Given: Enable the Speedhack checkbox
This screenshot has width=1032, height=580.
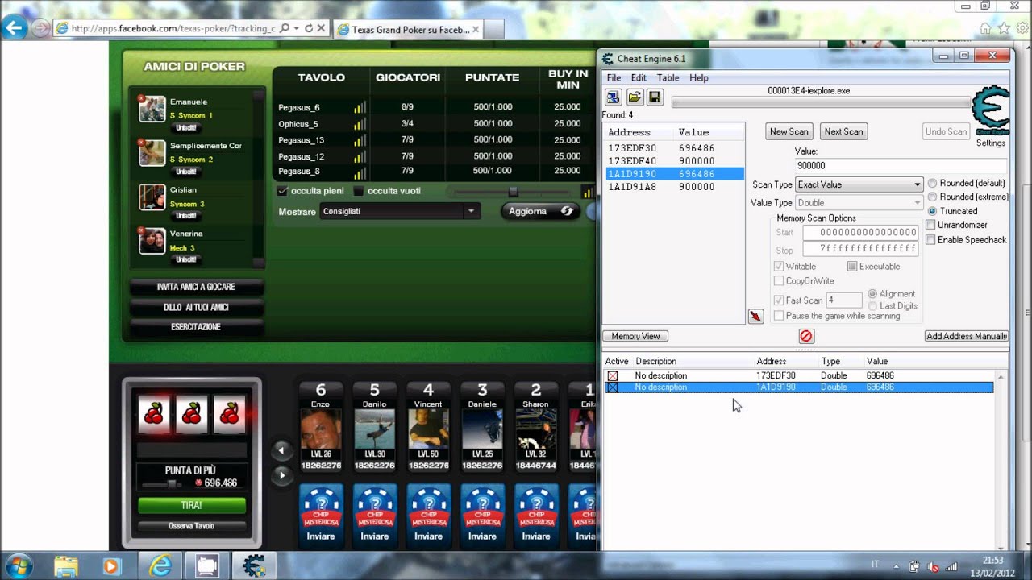Looking at the screenshot, I should (x=930, y=240).
